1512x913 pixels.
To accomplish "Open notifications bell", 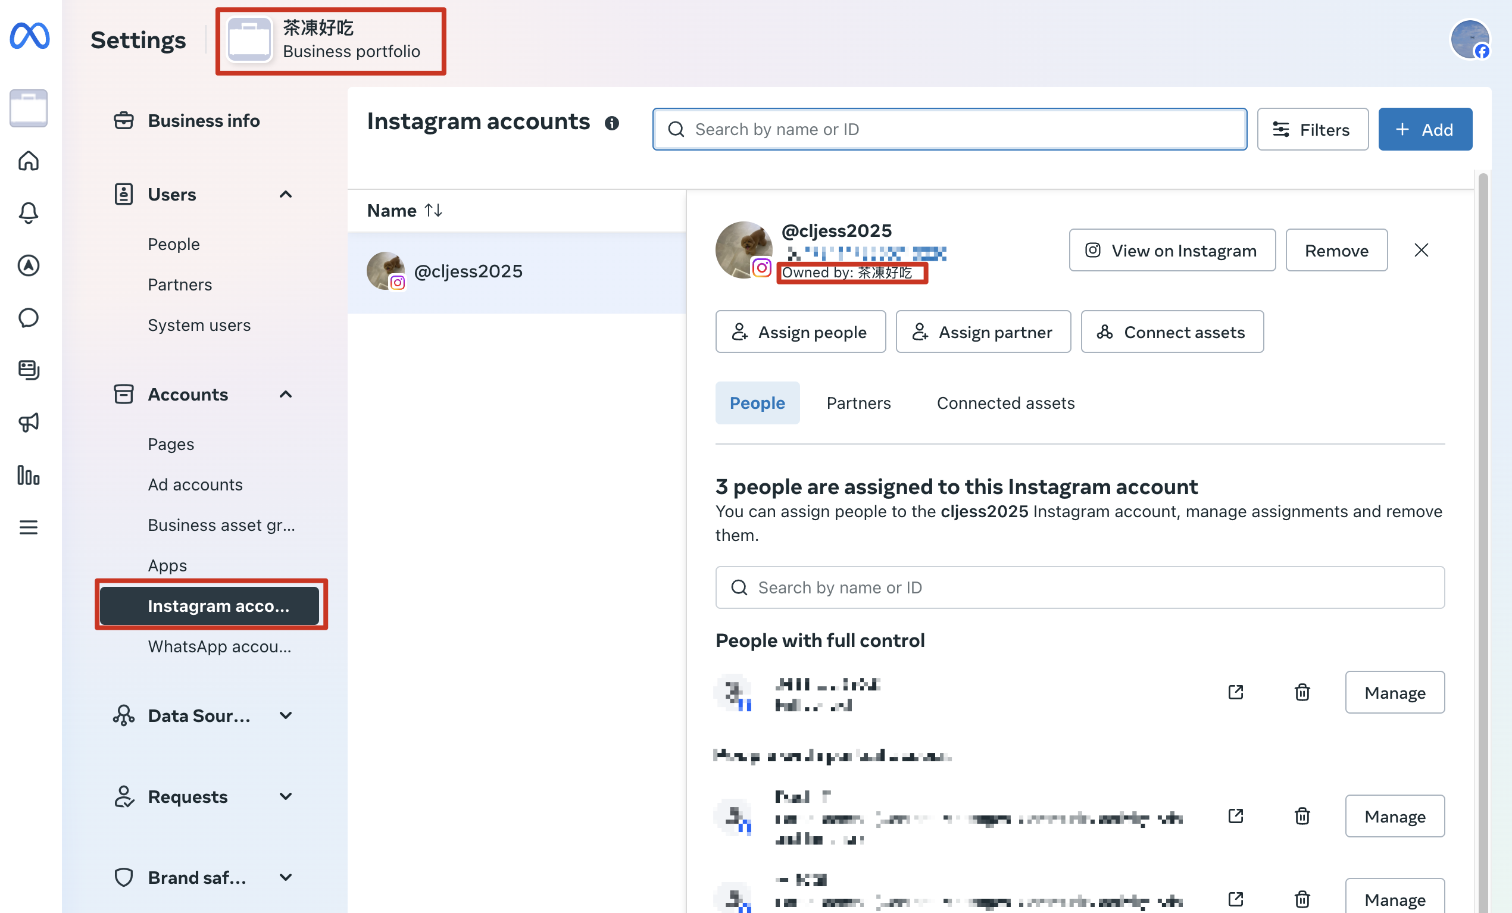I will (28, 213).
